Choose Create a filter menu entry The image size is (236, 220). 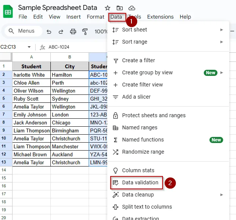coord(168,60)
